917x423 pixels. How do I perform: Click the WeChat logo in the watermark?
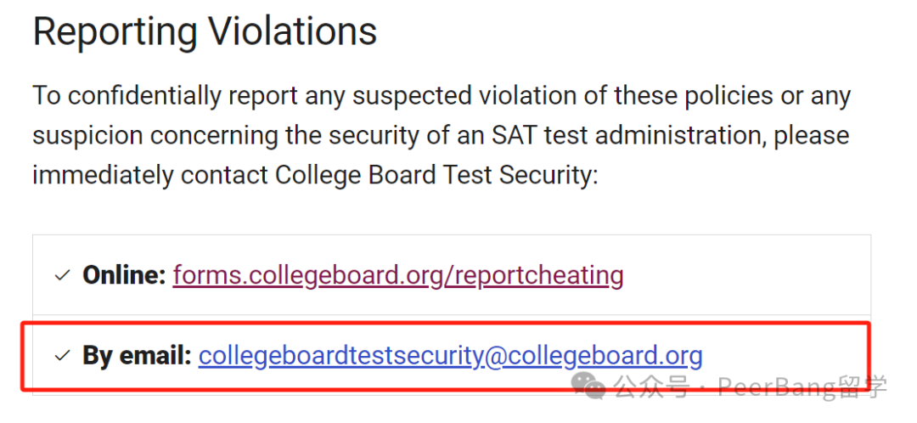click(589, 386)
